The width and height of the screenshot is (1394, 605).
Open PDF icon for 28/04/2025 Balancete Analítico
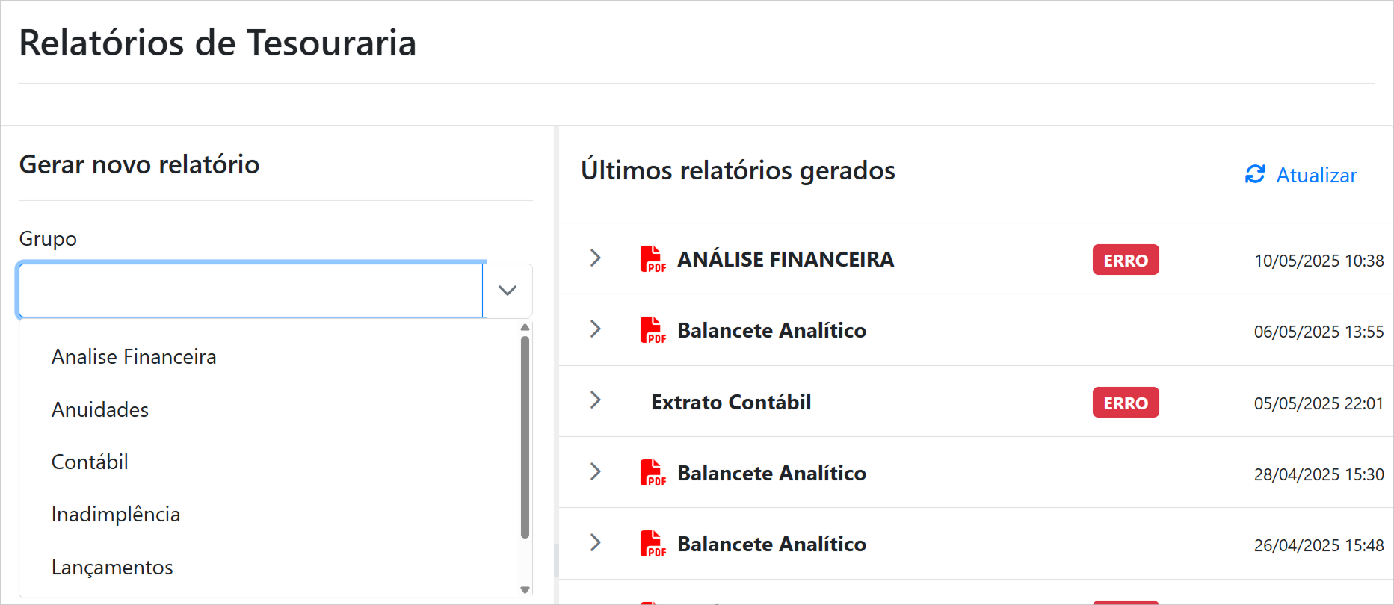[652, 473]
